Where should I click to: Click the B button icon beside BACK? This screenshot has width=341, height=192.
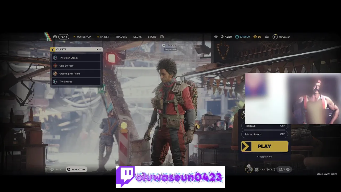click(52, 169)
